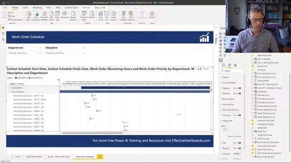The height and width of the screenshot is (163, 291).
Task: Toggle the Background switch
Action: (239, 149)
